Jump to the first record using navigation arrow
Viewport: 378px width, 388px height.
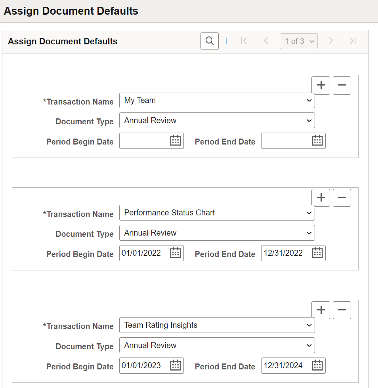(244, 41)
